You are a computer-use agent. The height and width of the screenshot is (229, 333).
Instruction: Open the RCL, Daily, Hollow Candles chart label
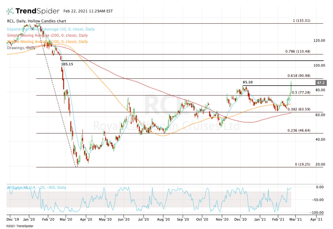pos(36,21)
